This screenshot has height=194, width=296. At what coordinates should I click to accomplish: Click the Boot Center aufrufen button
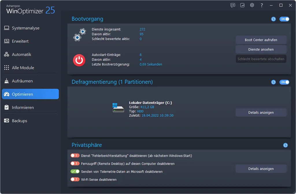point(261,40)
